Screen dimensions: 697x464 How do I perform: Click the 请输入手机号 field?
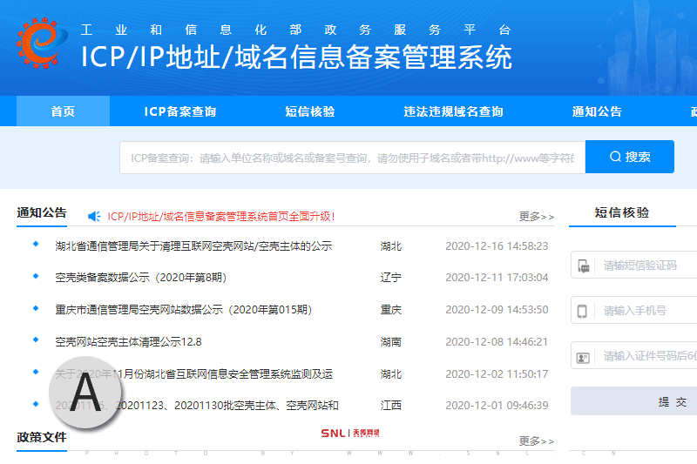(x=635, y=311)
